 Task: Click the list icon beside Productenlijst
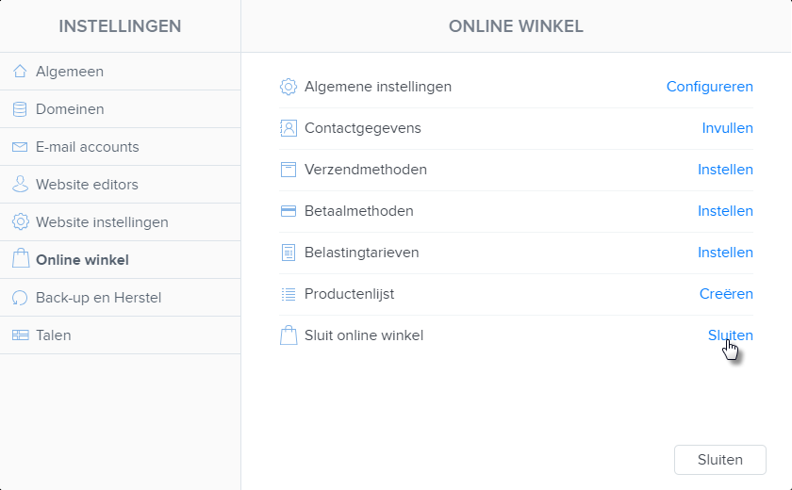(289, 294)
